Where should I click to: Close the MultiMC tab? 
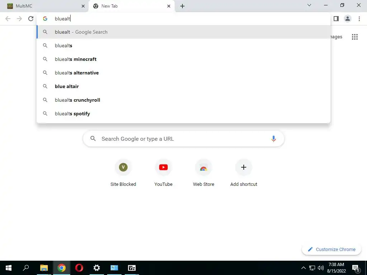point(83,6)
